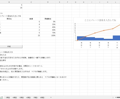Screen dimensions: 120x99
Task: Select column K header
Action: [107, 2]
